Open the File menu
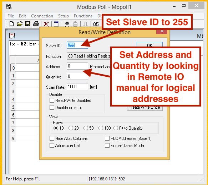Image resolution: width=208 pixels, height=185 pixels. point(11,16)
